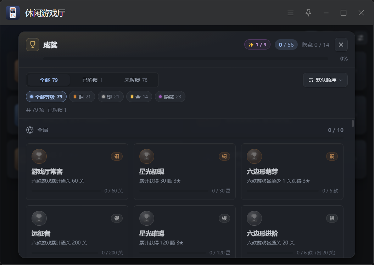
Task: Open the hamburger menu in title bar
Action: [x=290, y=13]
